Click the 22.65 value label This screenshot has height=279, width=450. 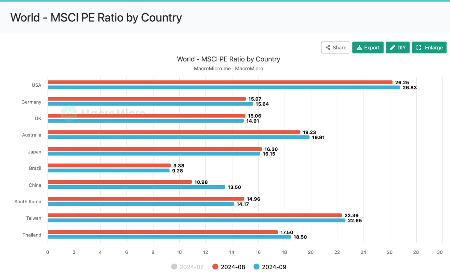[x=355, y=220]
